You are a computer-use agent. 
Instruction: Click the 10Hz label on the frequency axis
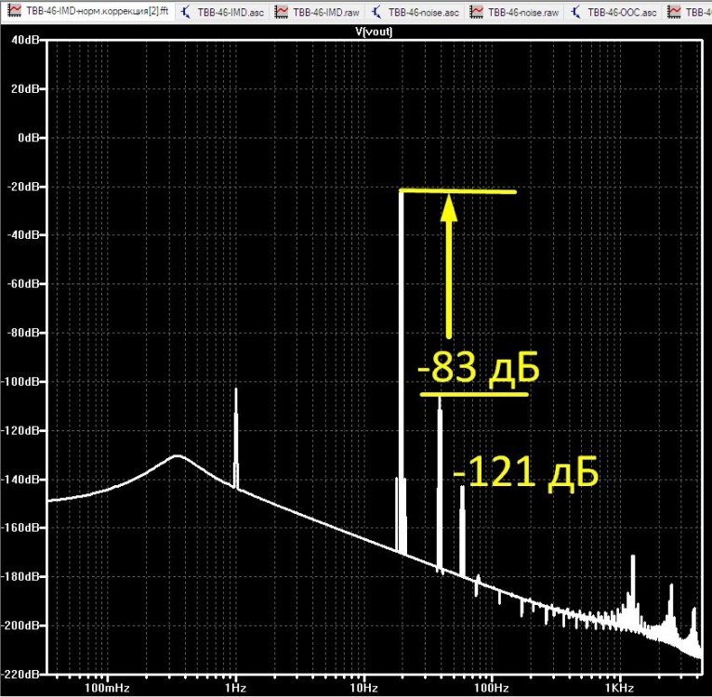(x=363, y=688)
